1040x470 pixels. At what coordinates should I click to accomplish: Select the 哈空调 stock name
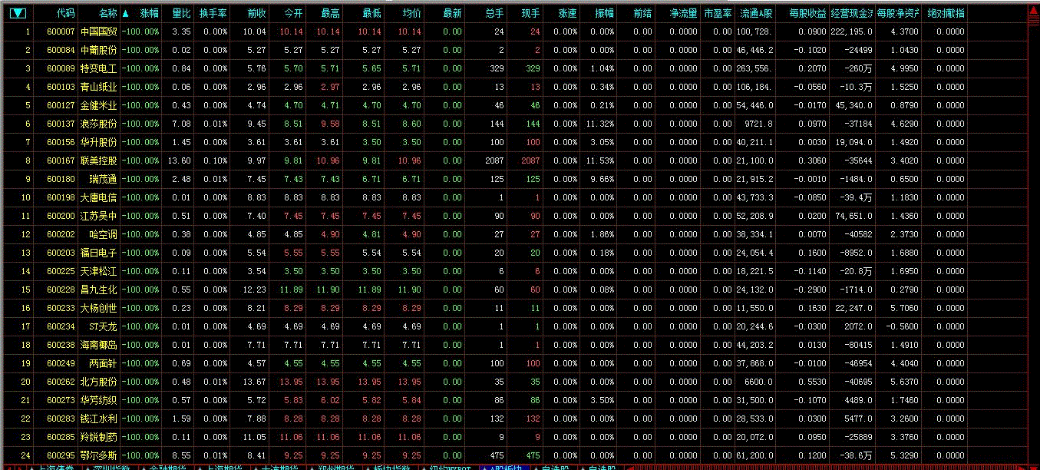point(104,234)
